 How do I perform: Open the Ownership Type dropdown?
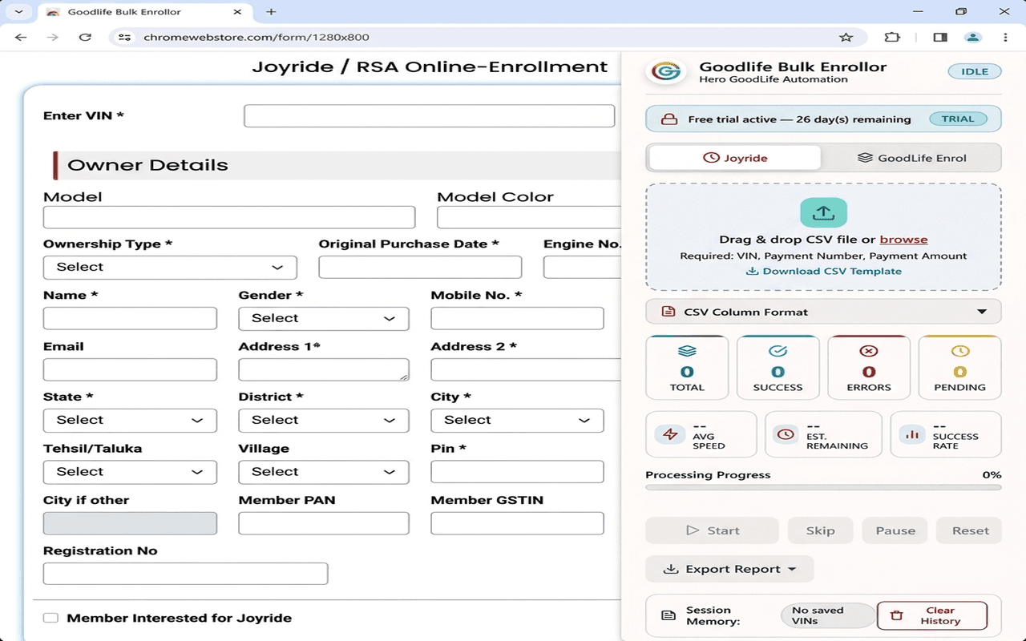[170, 267]
